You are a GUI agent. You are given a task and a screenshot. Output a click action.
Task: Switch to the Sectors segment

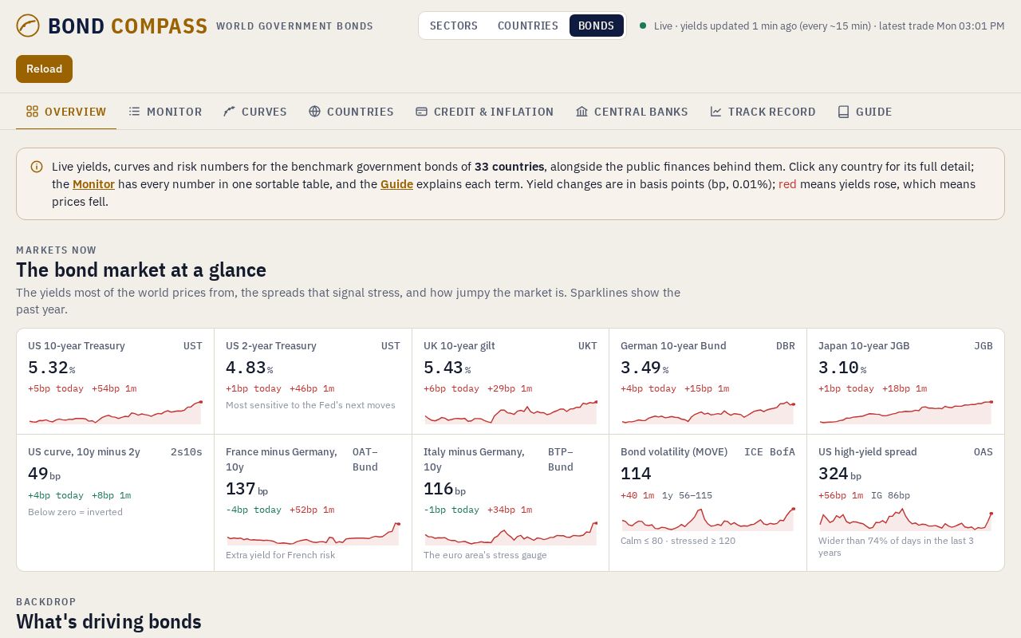pyautogui.click(x=454, y=26)
